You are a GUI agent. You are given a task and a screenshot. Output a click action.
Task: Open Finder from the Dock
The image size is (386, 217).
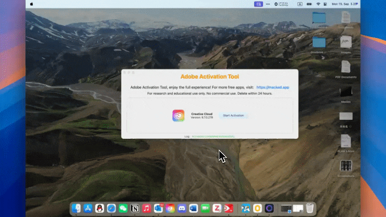76,208
